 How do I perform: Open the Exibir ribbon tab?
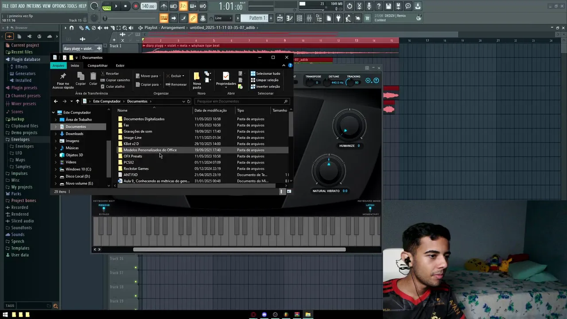coord(120,66)
